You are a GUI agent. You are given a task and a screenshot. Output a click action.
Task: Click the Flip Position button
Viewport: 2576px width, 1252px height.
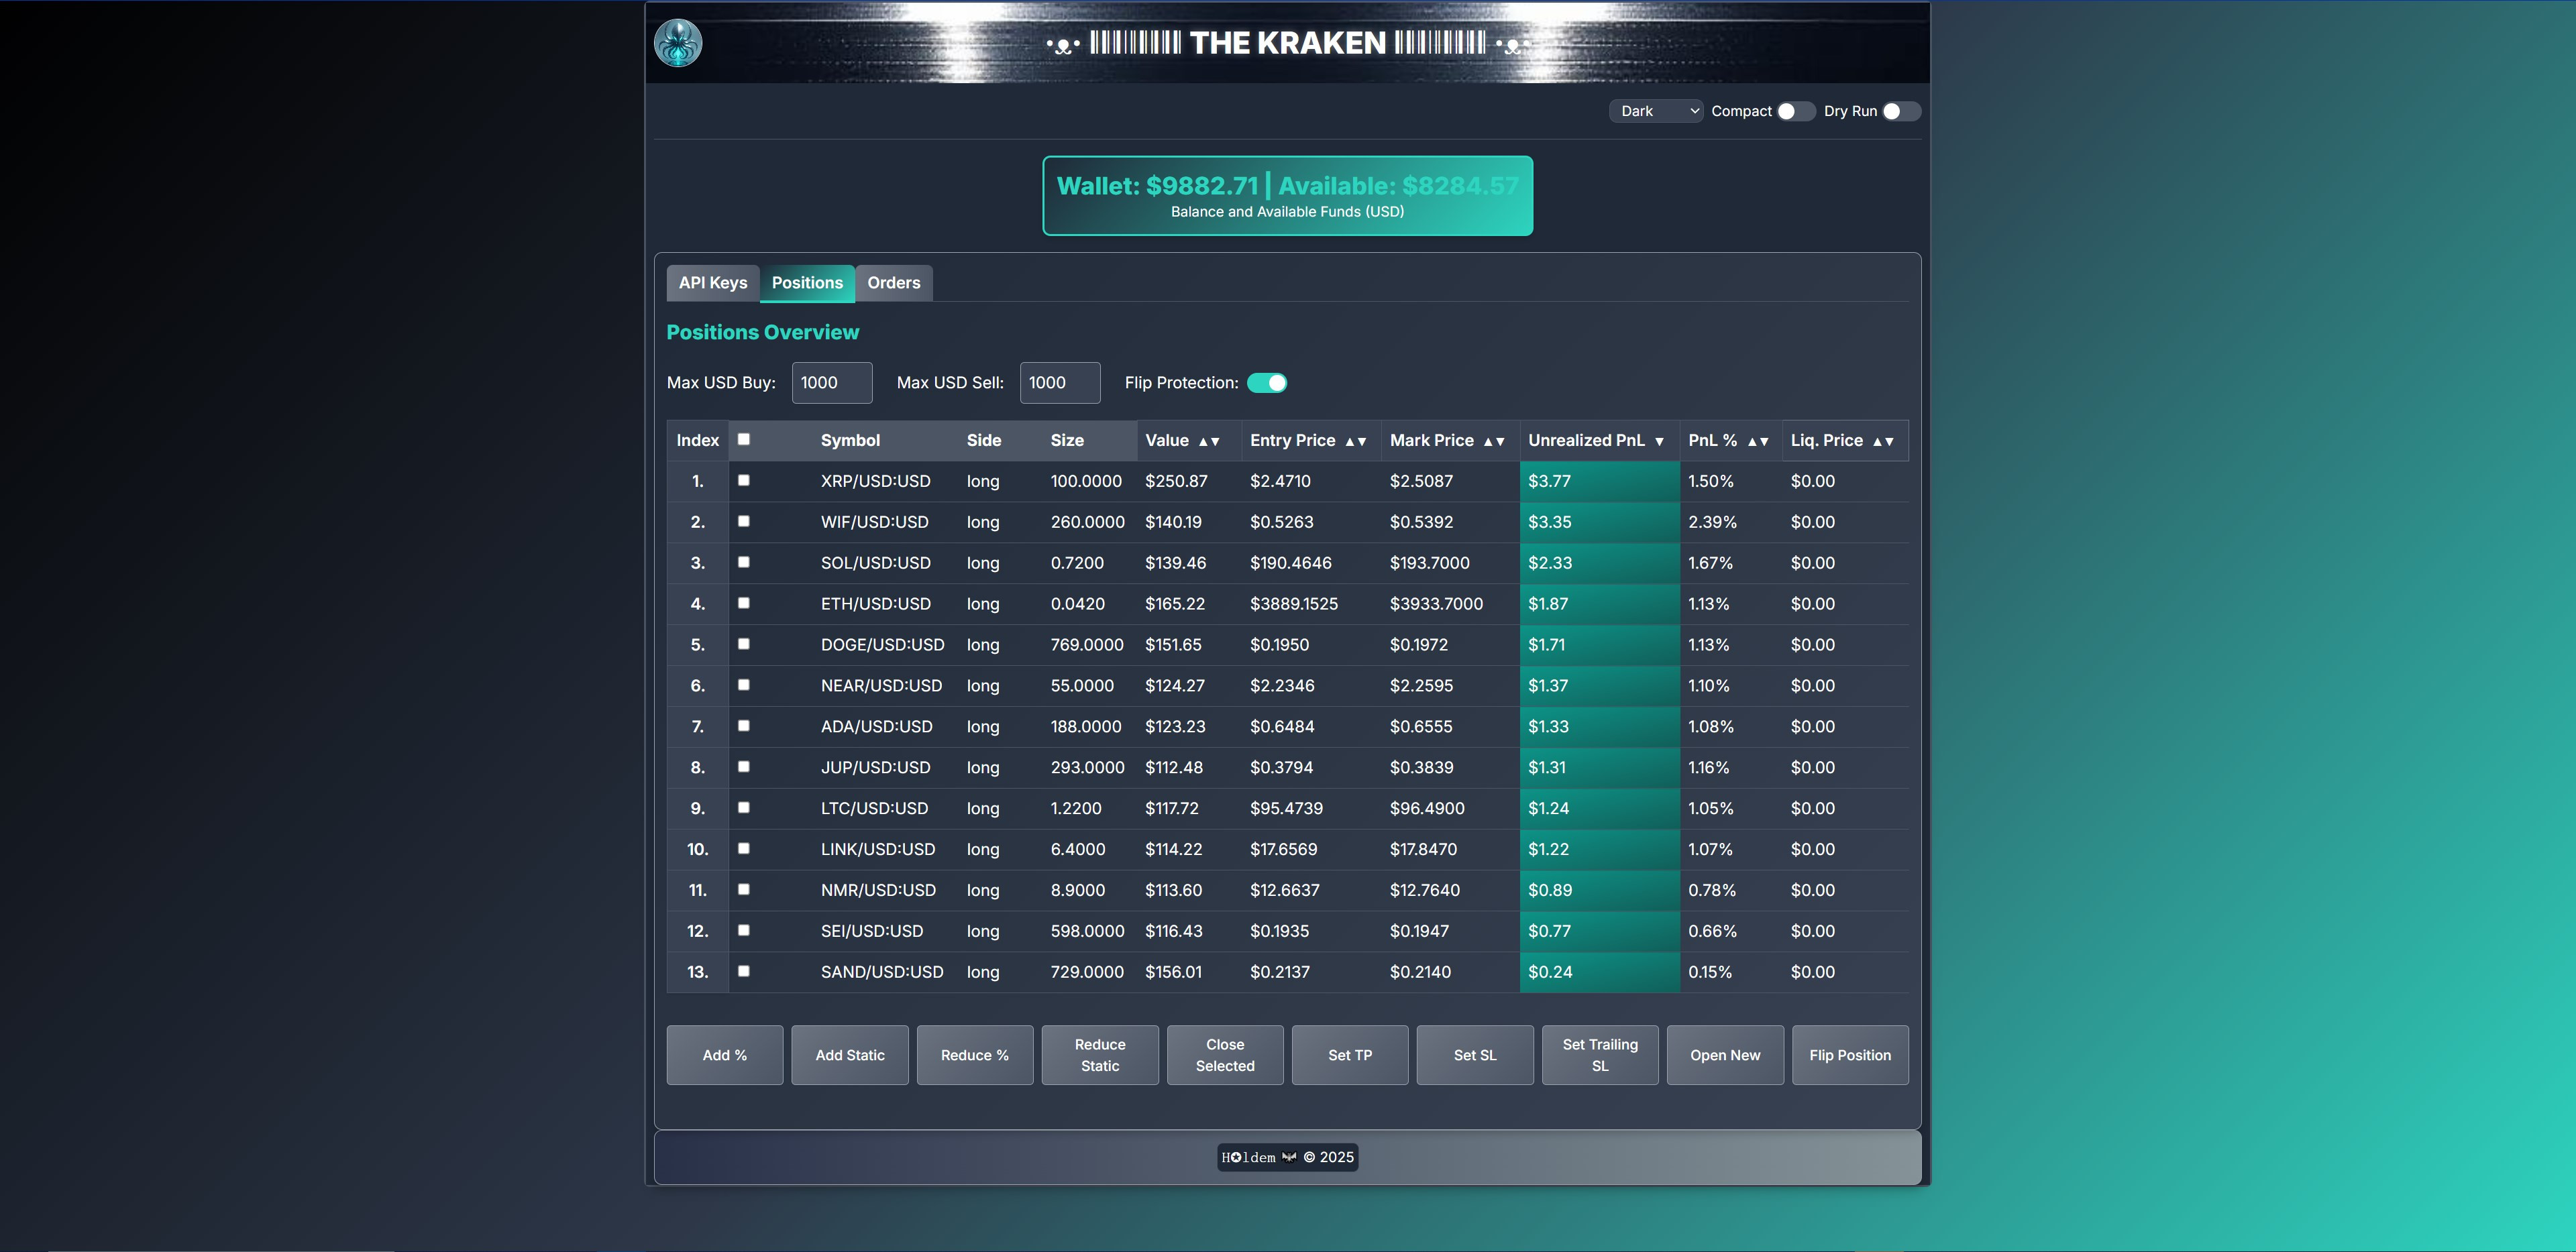[x=1850, y=1055]
